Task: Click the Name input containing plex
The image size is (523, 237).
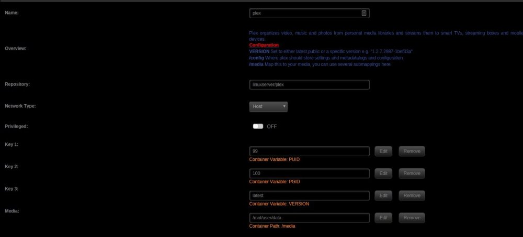Action: tap(309, 14)
